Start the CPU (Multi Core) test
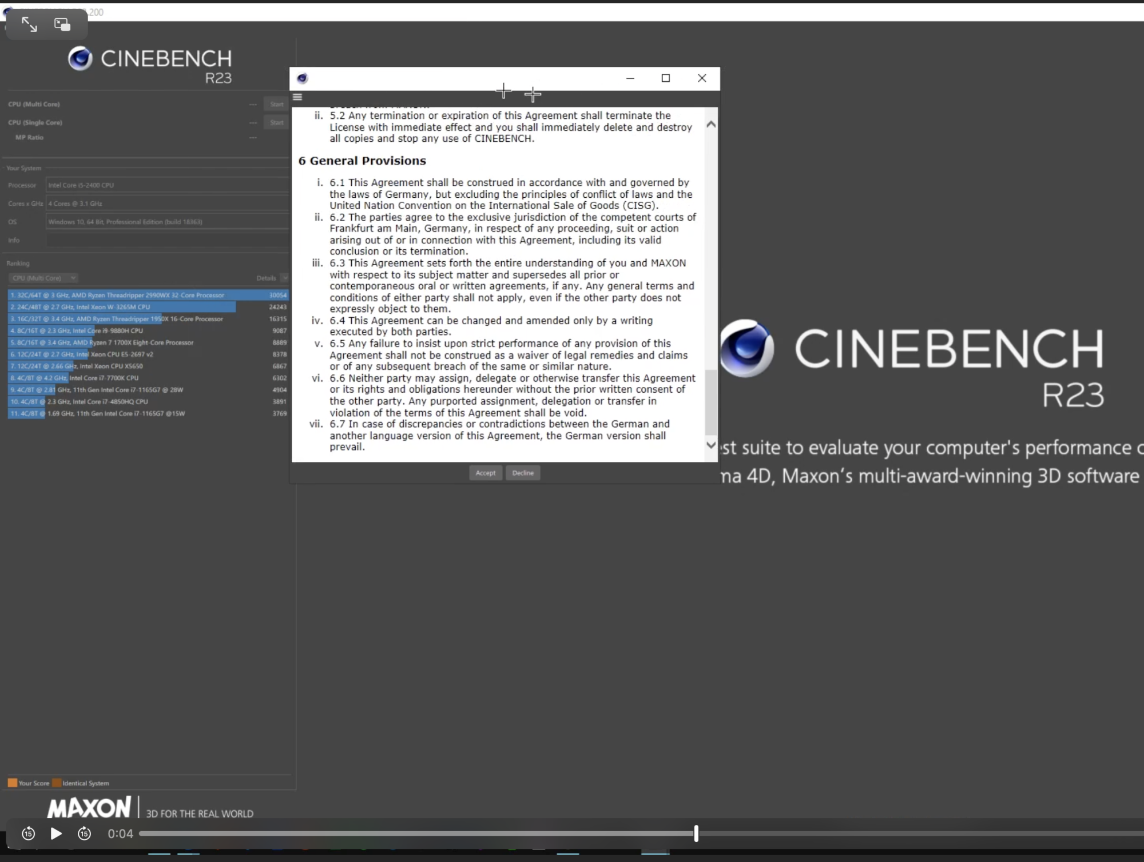 click(277, 104)
